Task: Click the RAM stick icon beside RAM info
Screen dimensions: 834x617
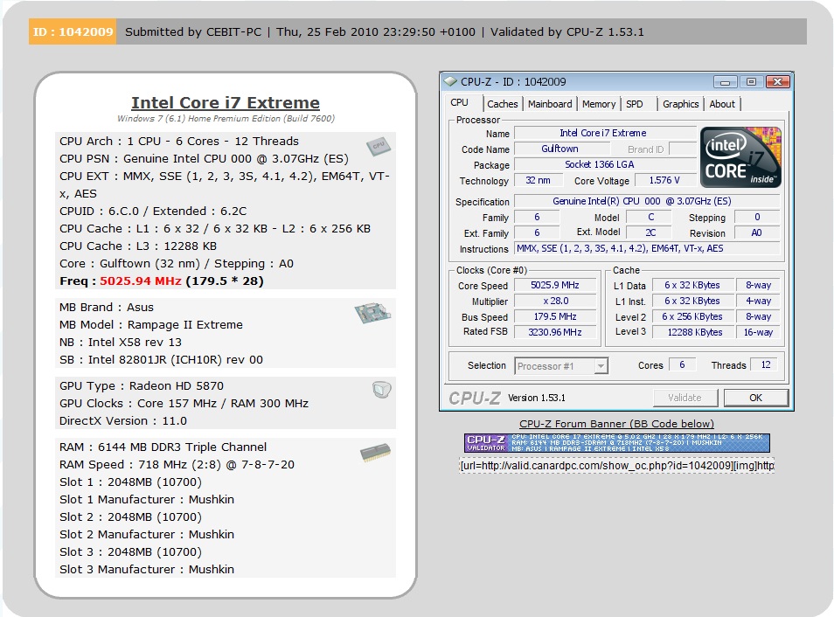Action: (x=376, y=452)
